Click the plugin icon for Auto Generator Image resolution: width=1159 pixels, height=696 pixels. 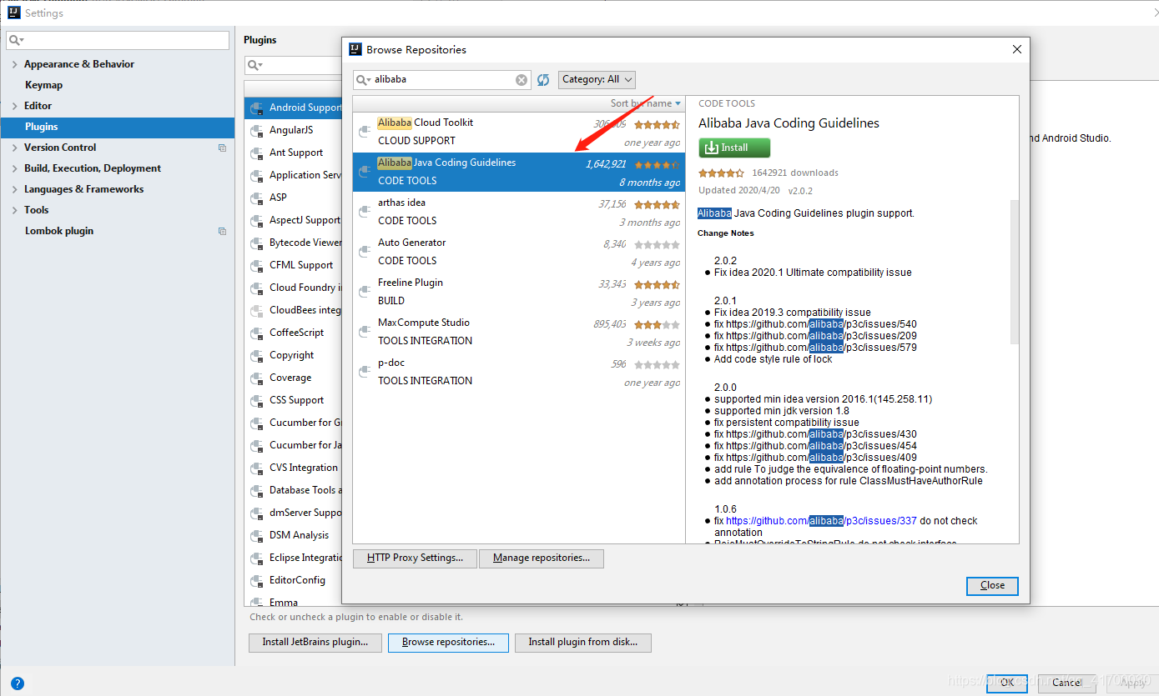point(365,252)
